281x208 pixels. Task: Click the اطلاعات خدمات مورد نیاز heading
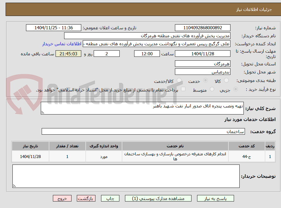pyautogui.click(x=250, y=120)
